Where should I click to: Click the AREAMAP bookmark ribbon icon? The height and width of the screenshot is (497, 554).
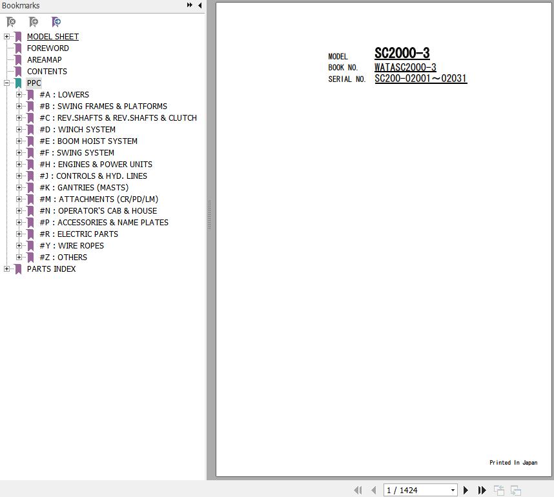pyautogui.click(x=18, y=60)
